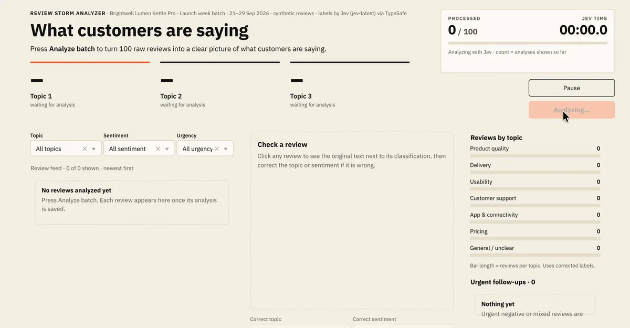This screenshot has width=630, height=328.
Task: Select the Topic 2 summary card
Action: [220, 86]
